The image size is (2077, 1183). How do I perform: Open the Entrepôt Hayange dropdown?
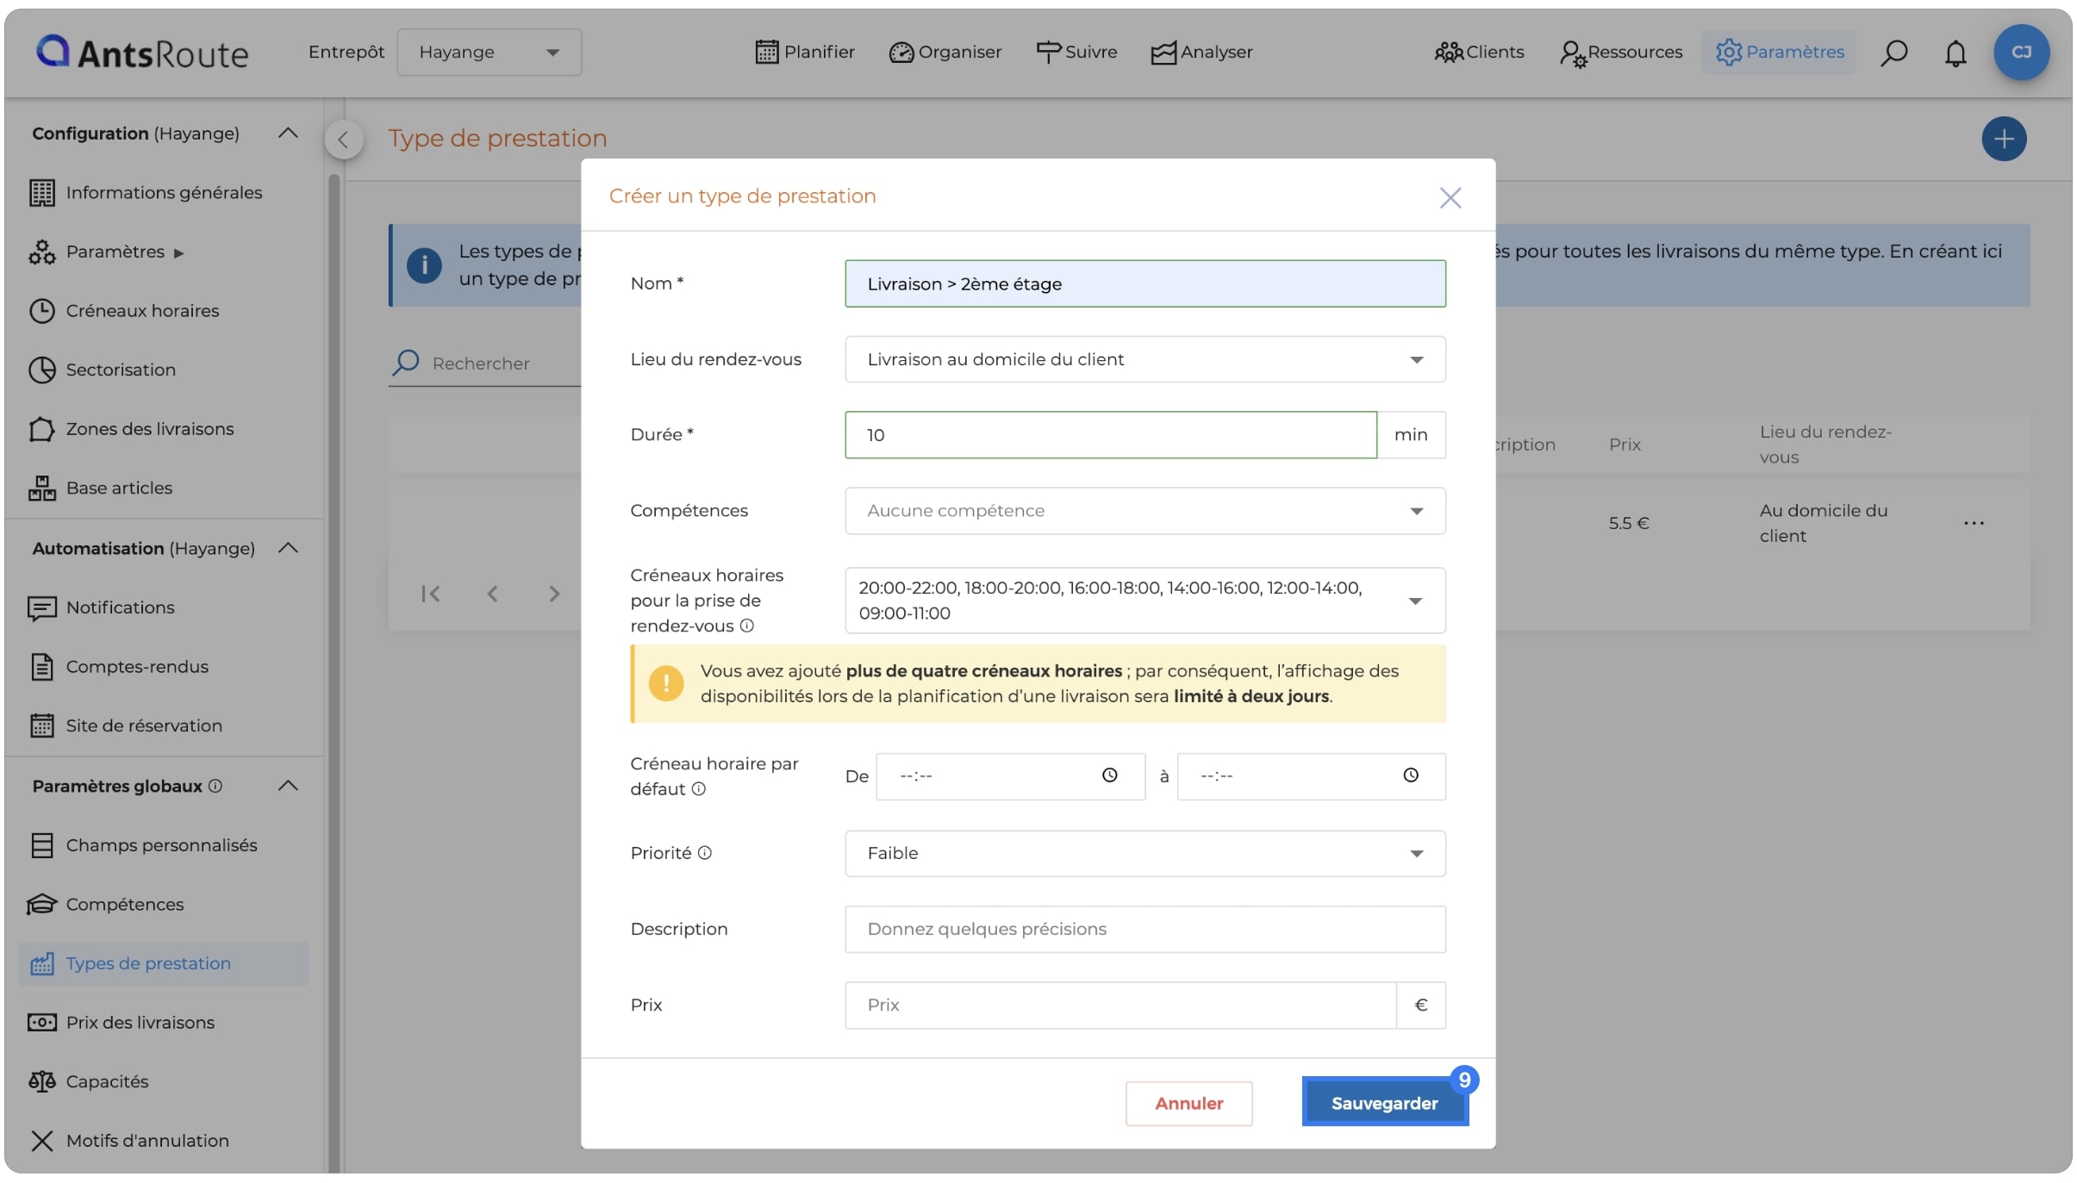[490, 53]
